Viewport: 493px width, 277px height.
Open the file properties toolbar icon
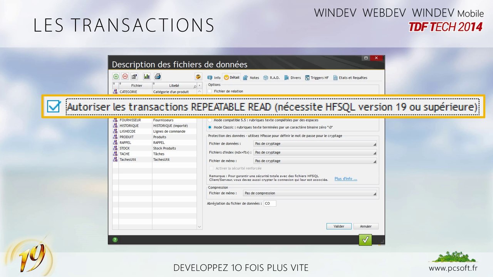(x=134, y=77)
